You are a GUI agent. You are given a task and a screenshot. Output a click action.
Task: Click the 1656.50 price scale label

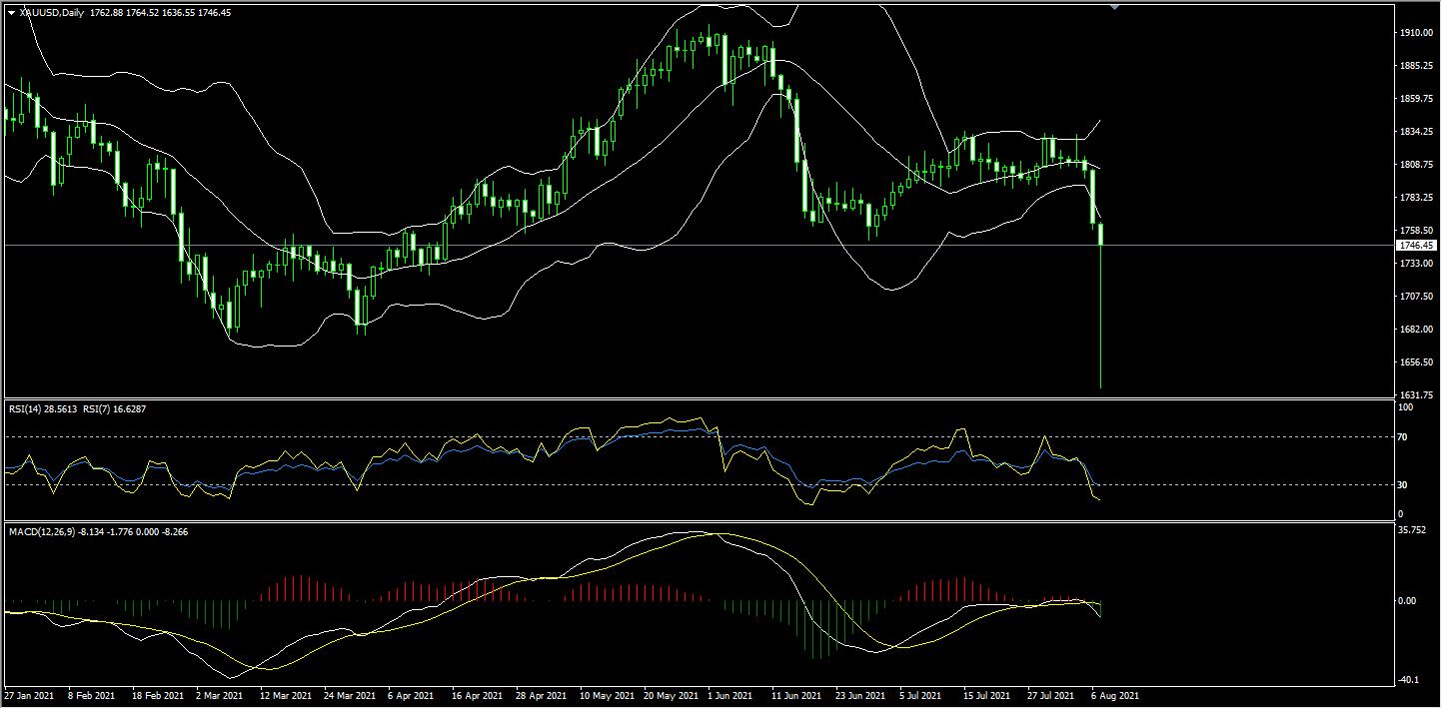tap(1416, 362)
